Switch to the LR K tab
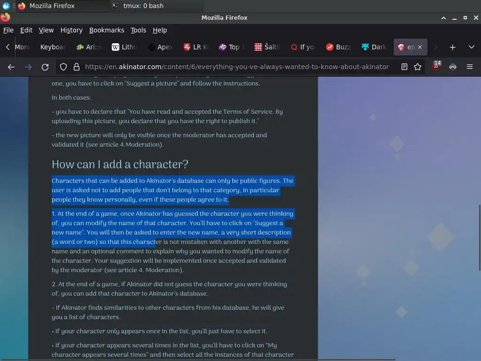 (196, 47)
